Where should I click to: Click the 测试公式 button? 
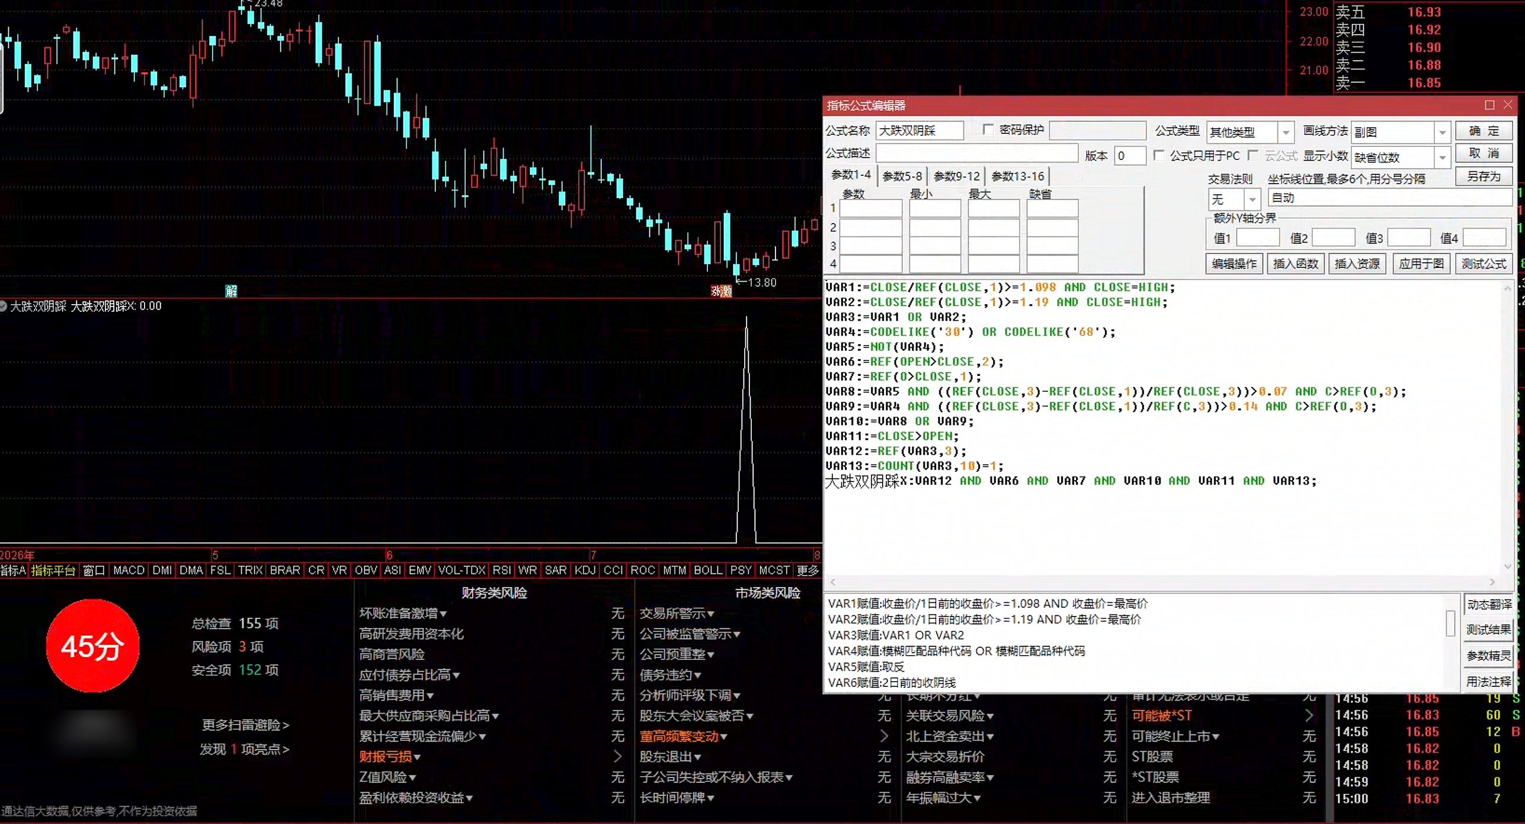[x=1484, y=263]
